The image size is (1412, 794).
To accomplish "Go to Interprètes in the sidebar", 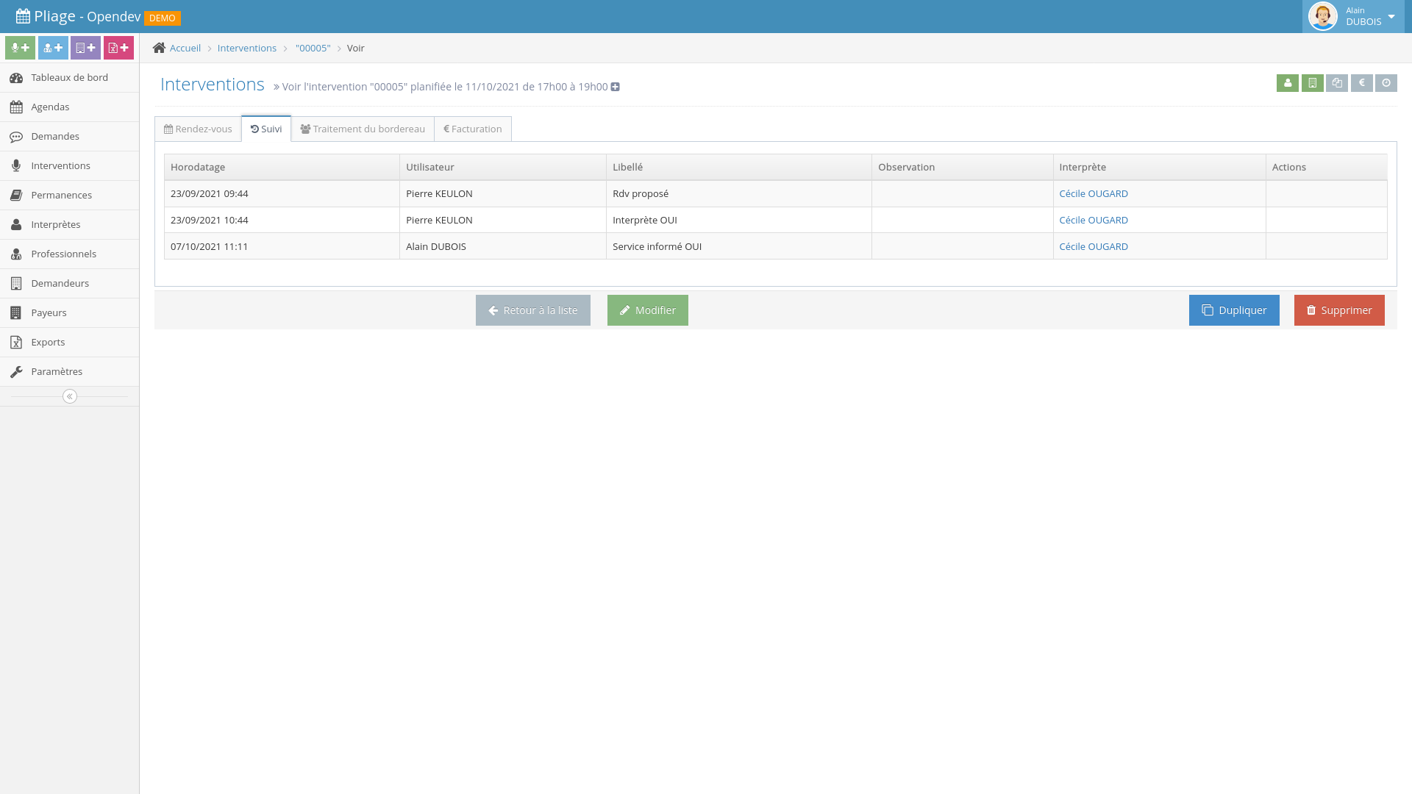I will click(x=56, y=224).
